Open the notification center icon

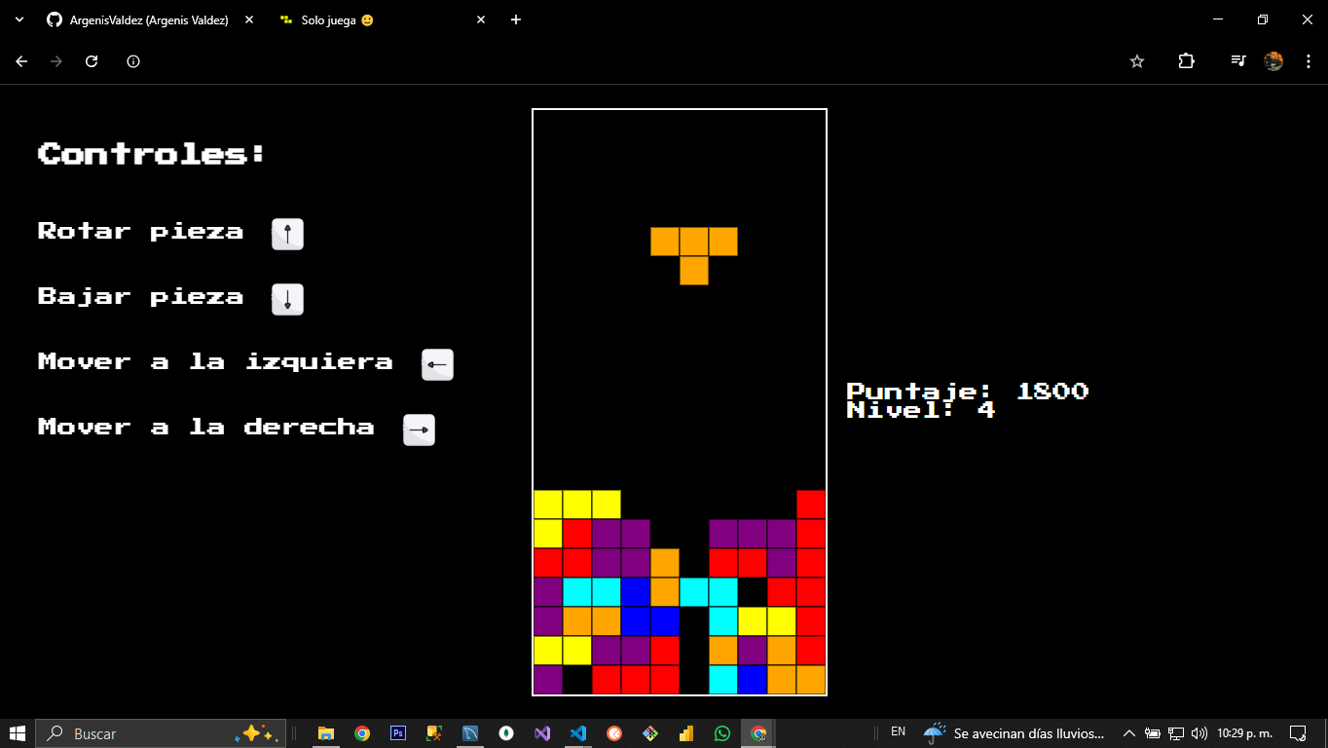click(x=1298, y=733)
